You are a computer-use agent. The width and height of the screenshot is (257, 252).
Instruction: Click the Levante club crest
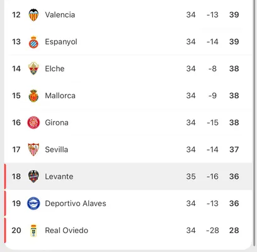tap(33, 176)
